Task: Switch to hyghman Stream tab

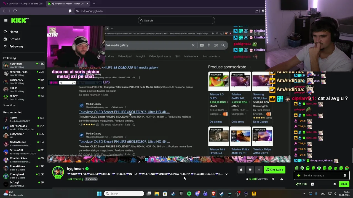Action: [68, 4]
